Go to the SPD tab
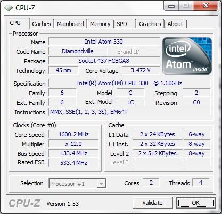Screen dimensions: 222x214 click(125, 24)
